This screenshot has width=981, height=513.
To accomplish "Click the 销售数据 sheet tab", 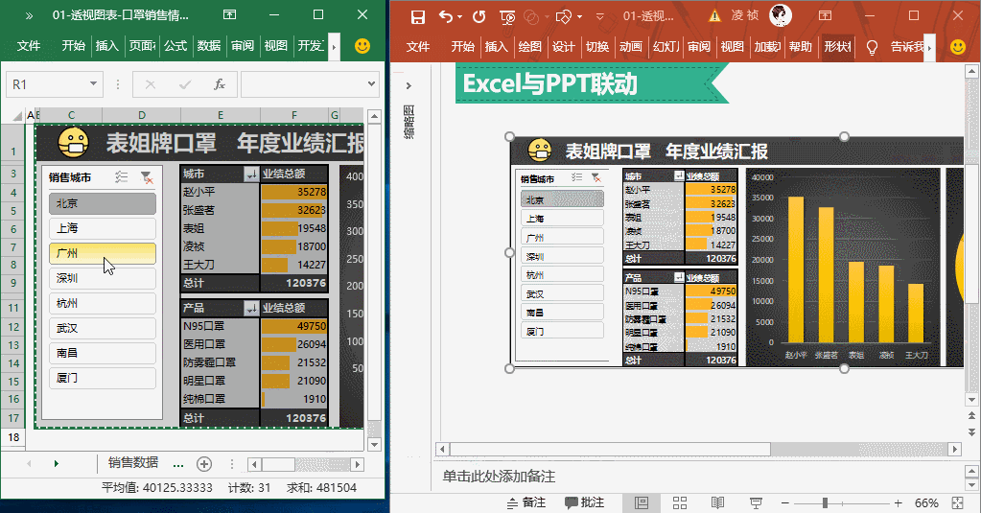I will coord(133,462).
